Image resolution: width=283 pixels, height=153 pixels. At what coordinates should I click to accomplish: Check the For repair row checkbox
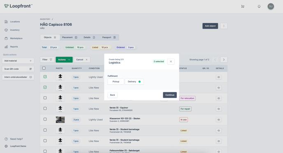[x=45, y=109]
